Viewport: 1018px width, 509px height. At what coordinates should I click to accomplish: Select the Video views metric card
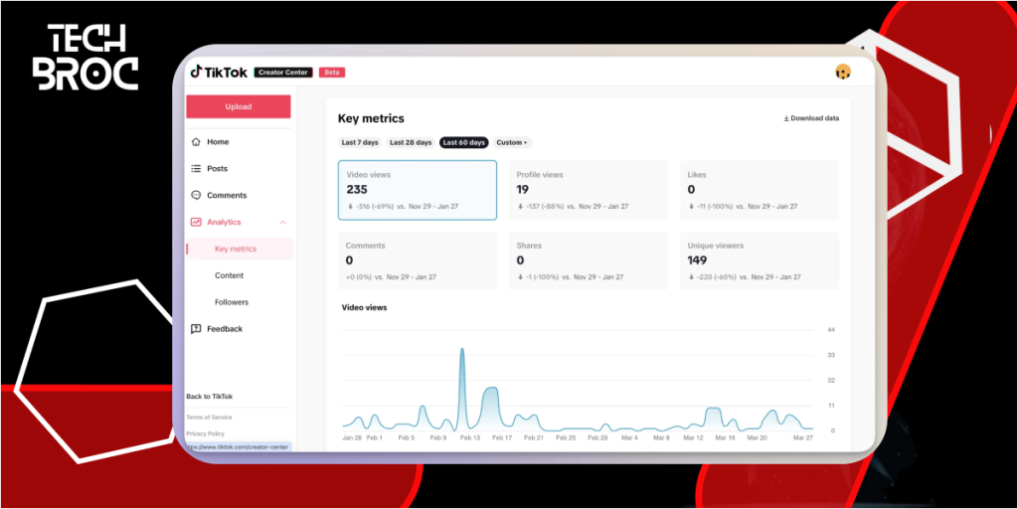(x=418, y=190)
